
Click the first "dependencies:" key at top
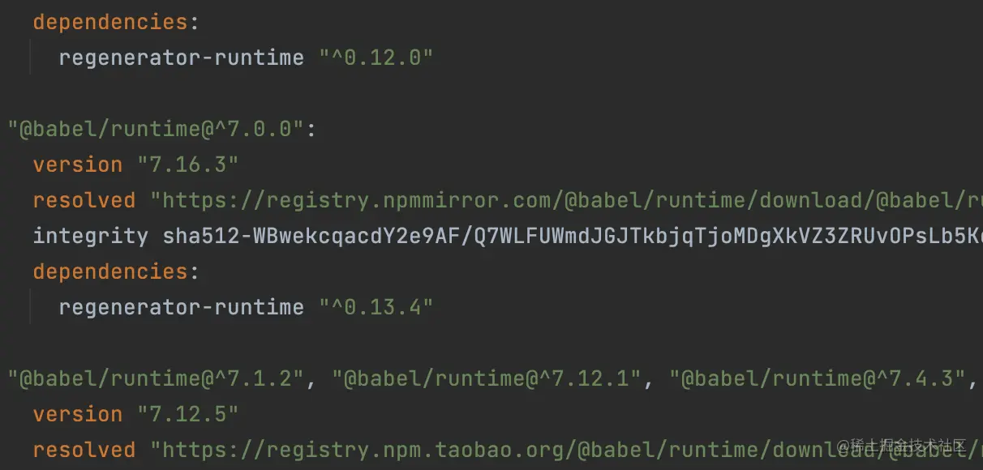(115, 22)
